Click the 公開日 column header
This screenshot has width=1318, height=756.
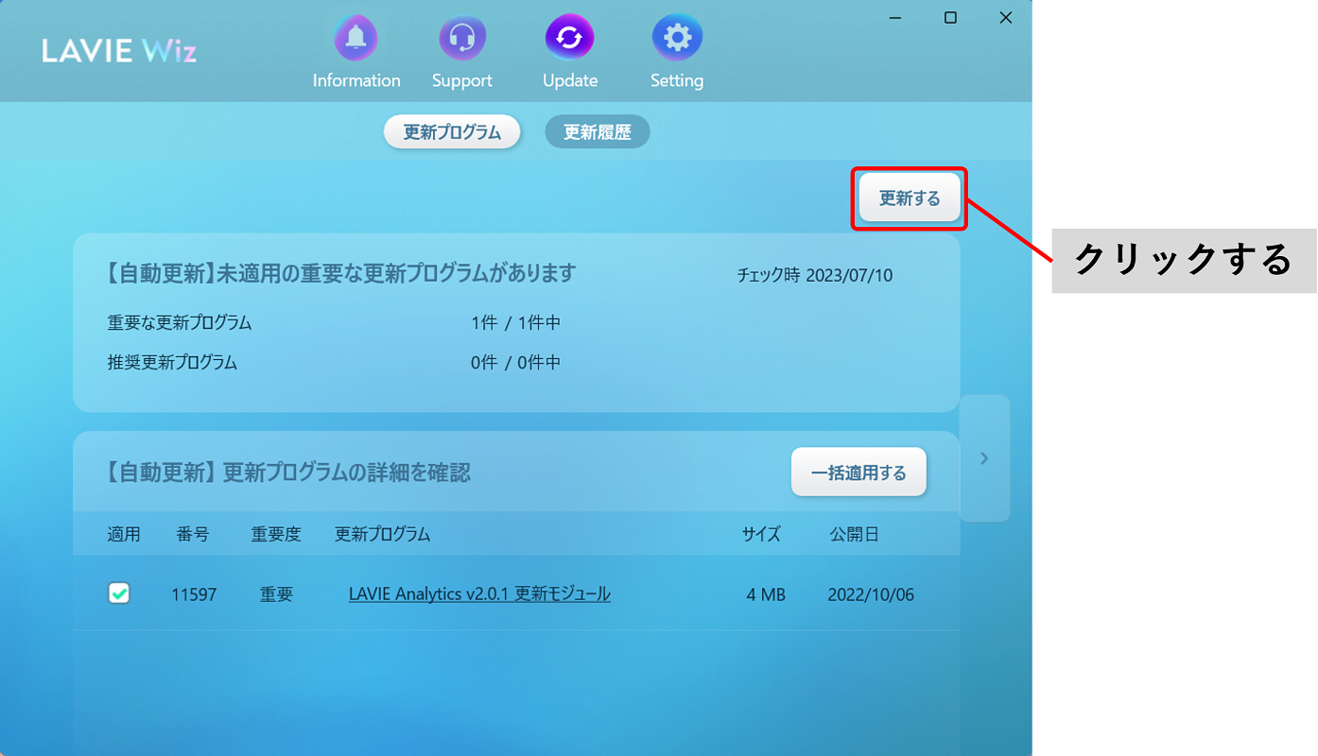(855, 535)
